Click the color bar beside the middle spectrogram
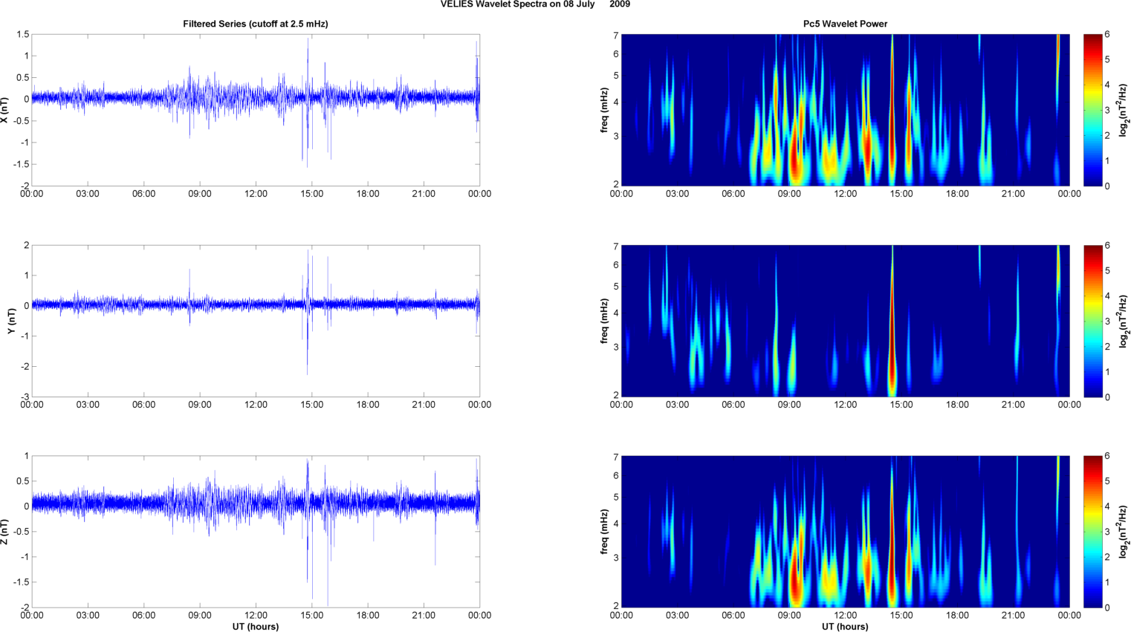 [x=1092, y=321]
